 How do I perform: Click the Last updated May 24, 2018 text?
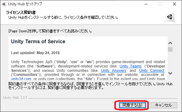point(35,53)
